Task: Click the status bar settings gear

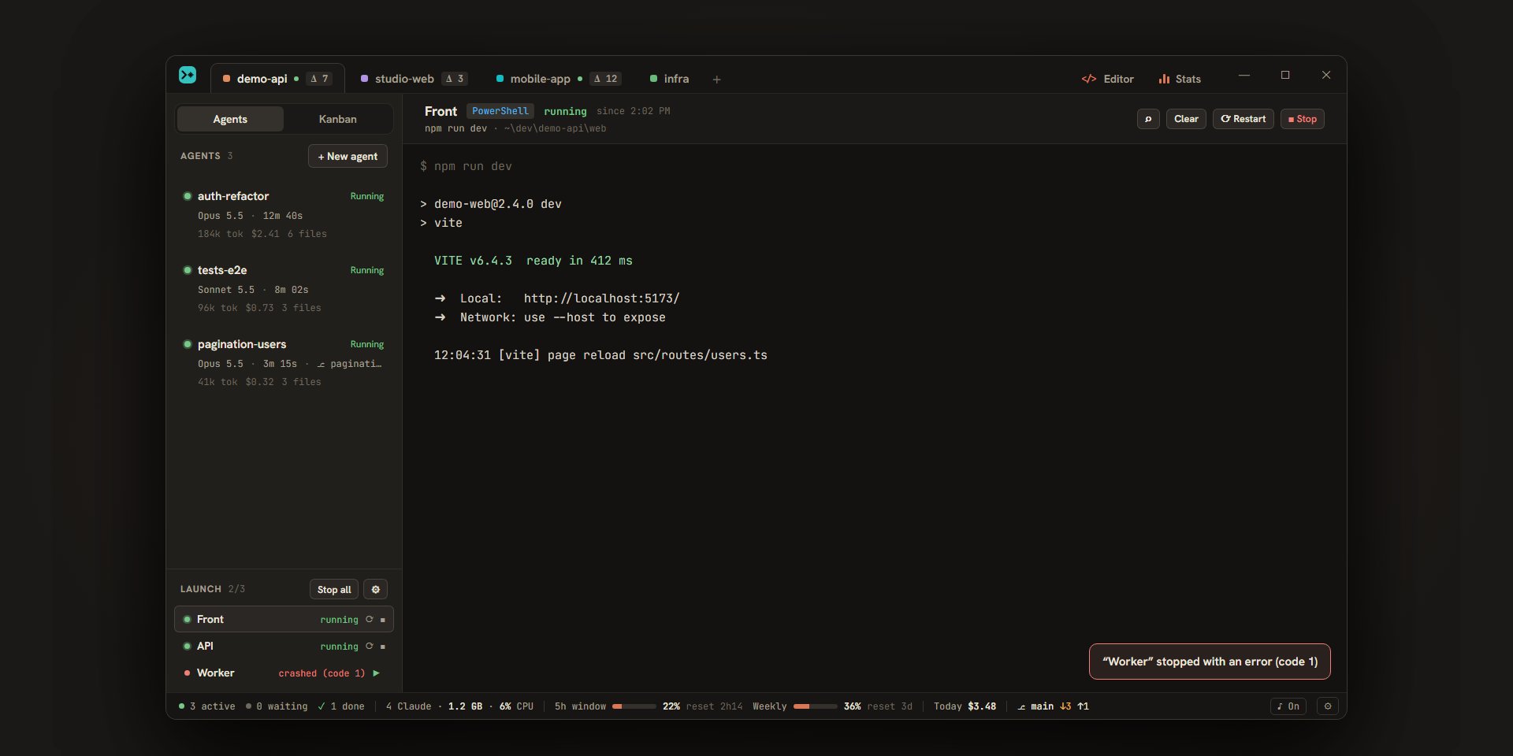Action: click(x=1328, y=706)
